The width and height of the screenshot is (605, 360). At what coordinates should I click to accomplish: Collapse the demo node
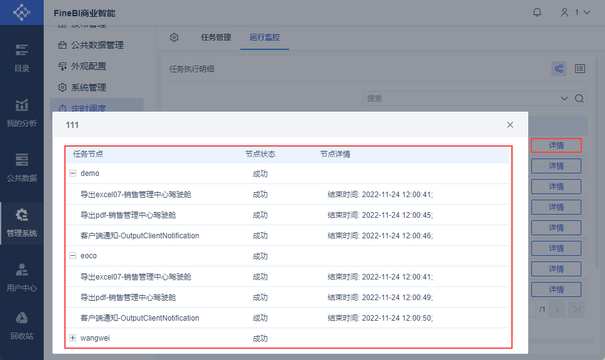pos(72,173)
